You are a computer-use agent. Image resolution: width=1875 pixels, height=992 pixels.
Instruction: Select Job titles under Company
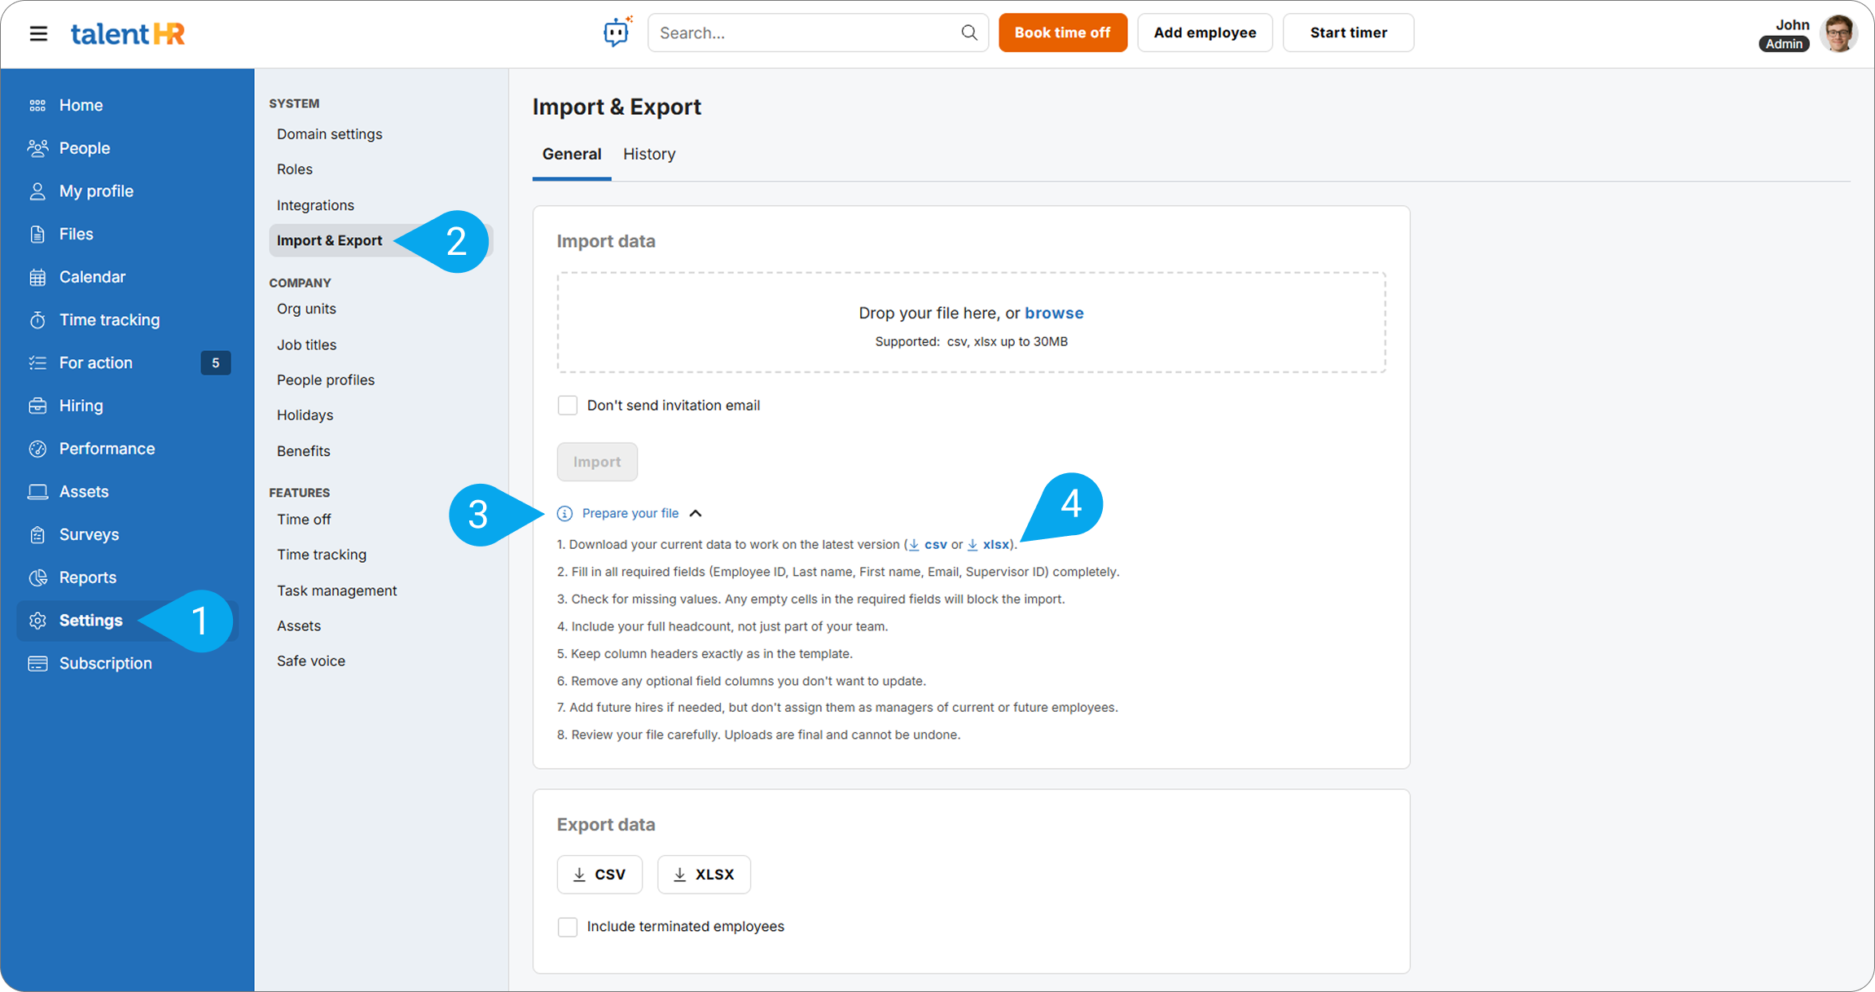point(306,345)
